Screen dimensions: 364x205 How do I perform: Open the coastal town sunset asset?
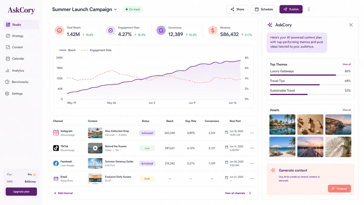[338, 125]
